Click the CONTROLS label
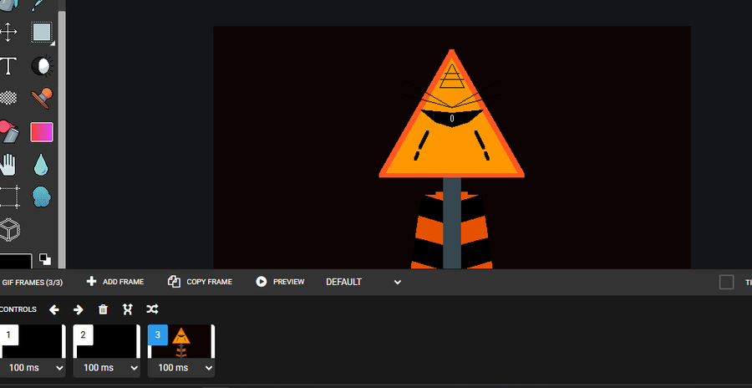This screenshot has height=388, width=752. coord(18,309)
